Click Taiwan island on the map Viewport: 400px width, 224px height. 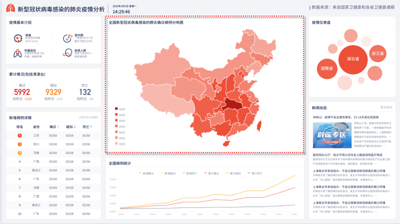[259, 126]
